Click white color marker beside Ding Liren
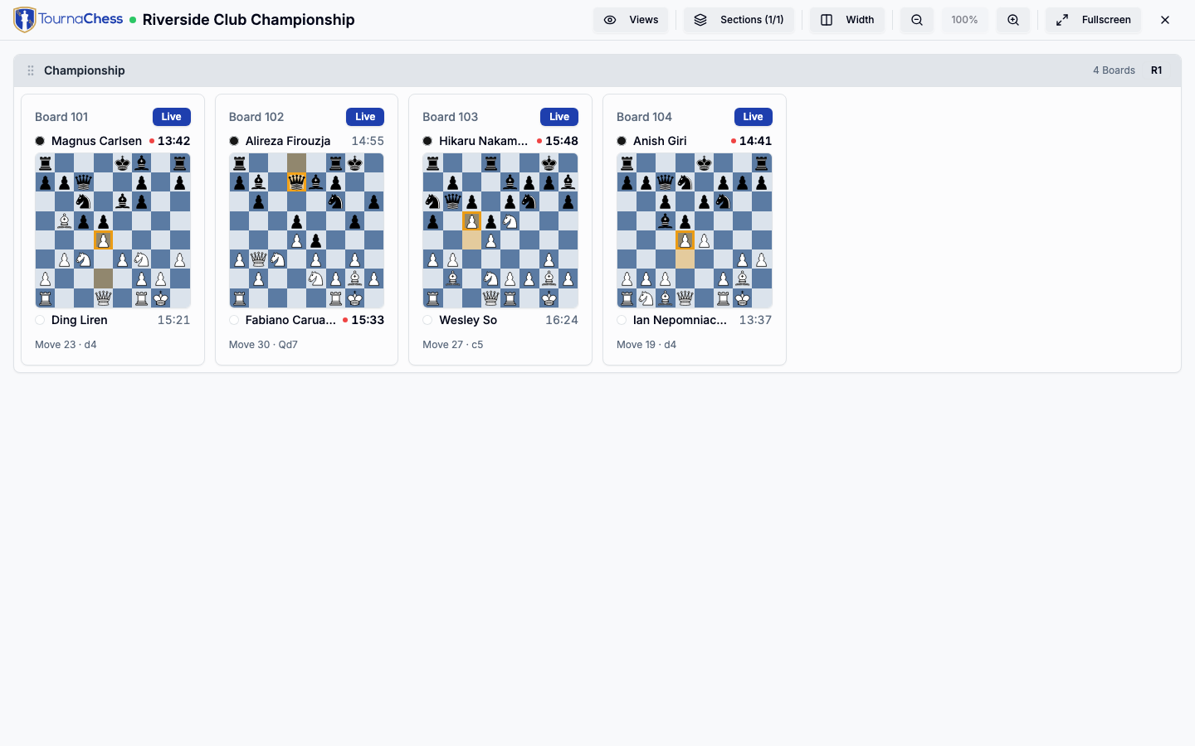 tap(40, 320)
